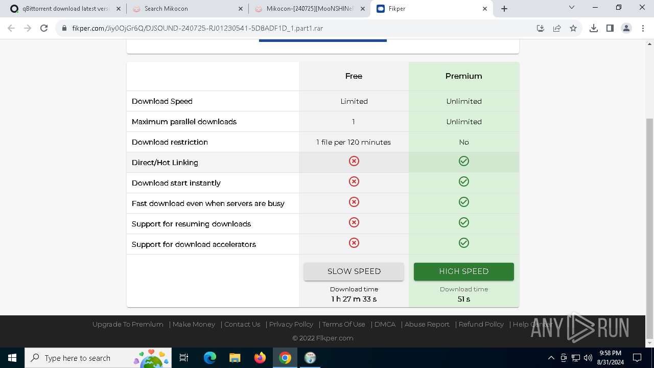
Task: Close the Search Mikocon tab
Action: (241, 9)
